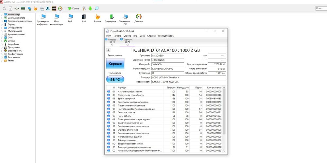327x163 pixels.
Task: Open the Report page icon in AIDA64 toolbar
Action: (x=10, y=8)
